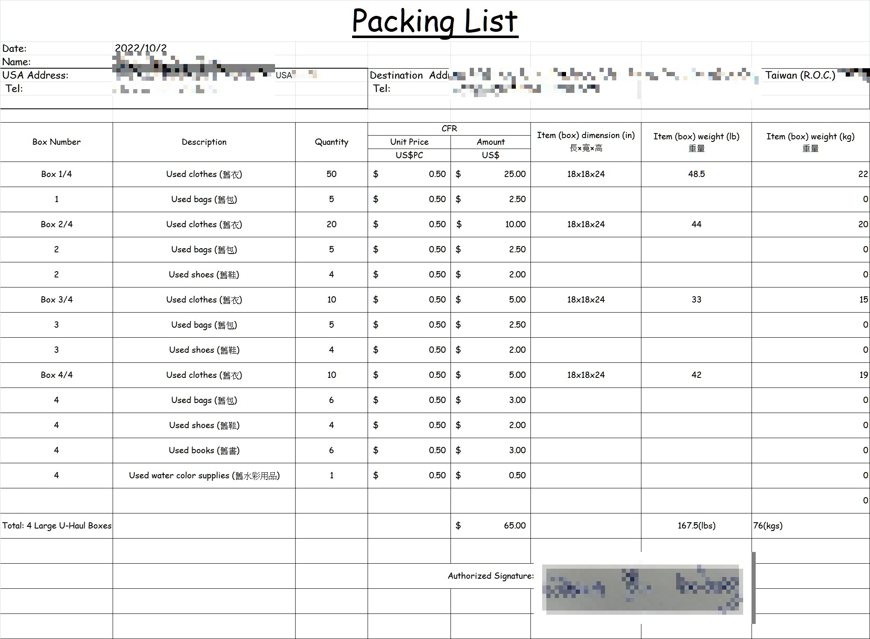
Task: Select the CFR header cell
Action: (449, 128)
